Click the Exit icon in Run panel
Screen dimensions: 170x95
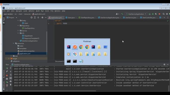coord(7,85)
